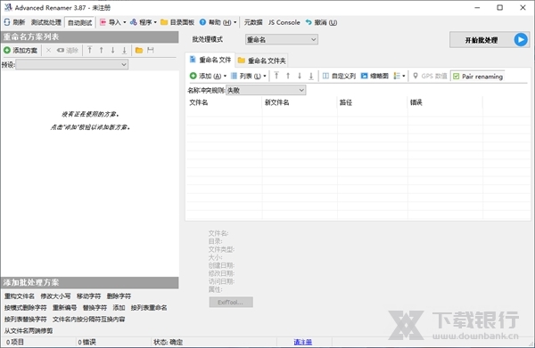This screenshot has width=535, height=348.
Task: Add the 替换字符 replace method
Action: coord(95,308)
